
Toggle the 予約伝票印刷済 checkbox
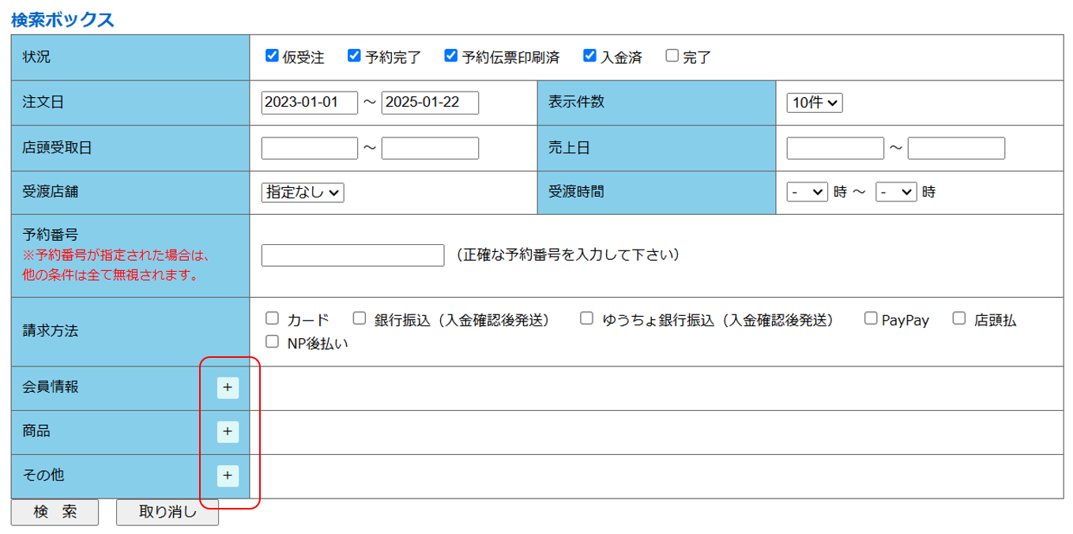pos(451,56)
